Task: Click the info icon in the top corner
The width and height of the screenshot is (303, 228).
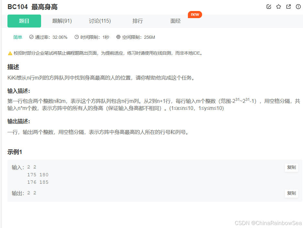Action: [298, 6]
